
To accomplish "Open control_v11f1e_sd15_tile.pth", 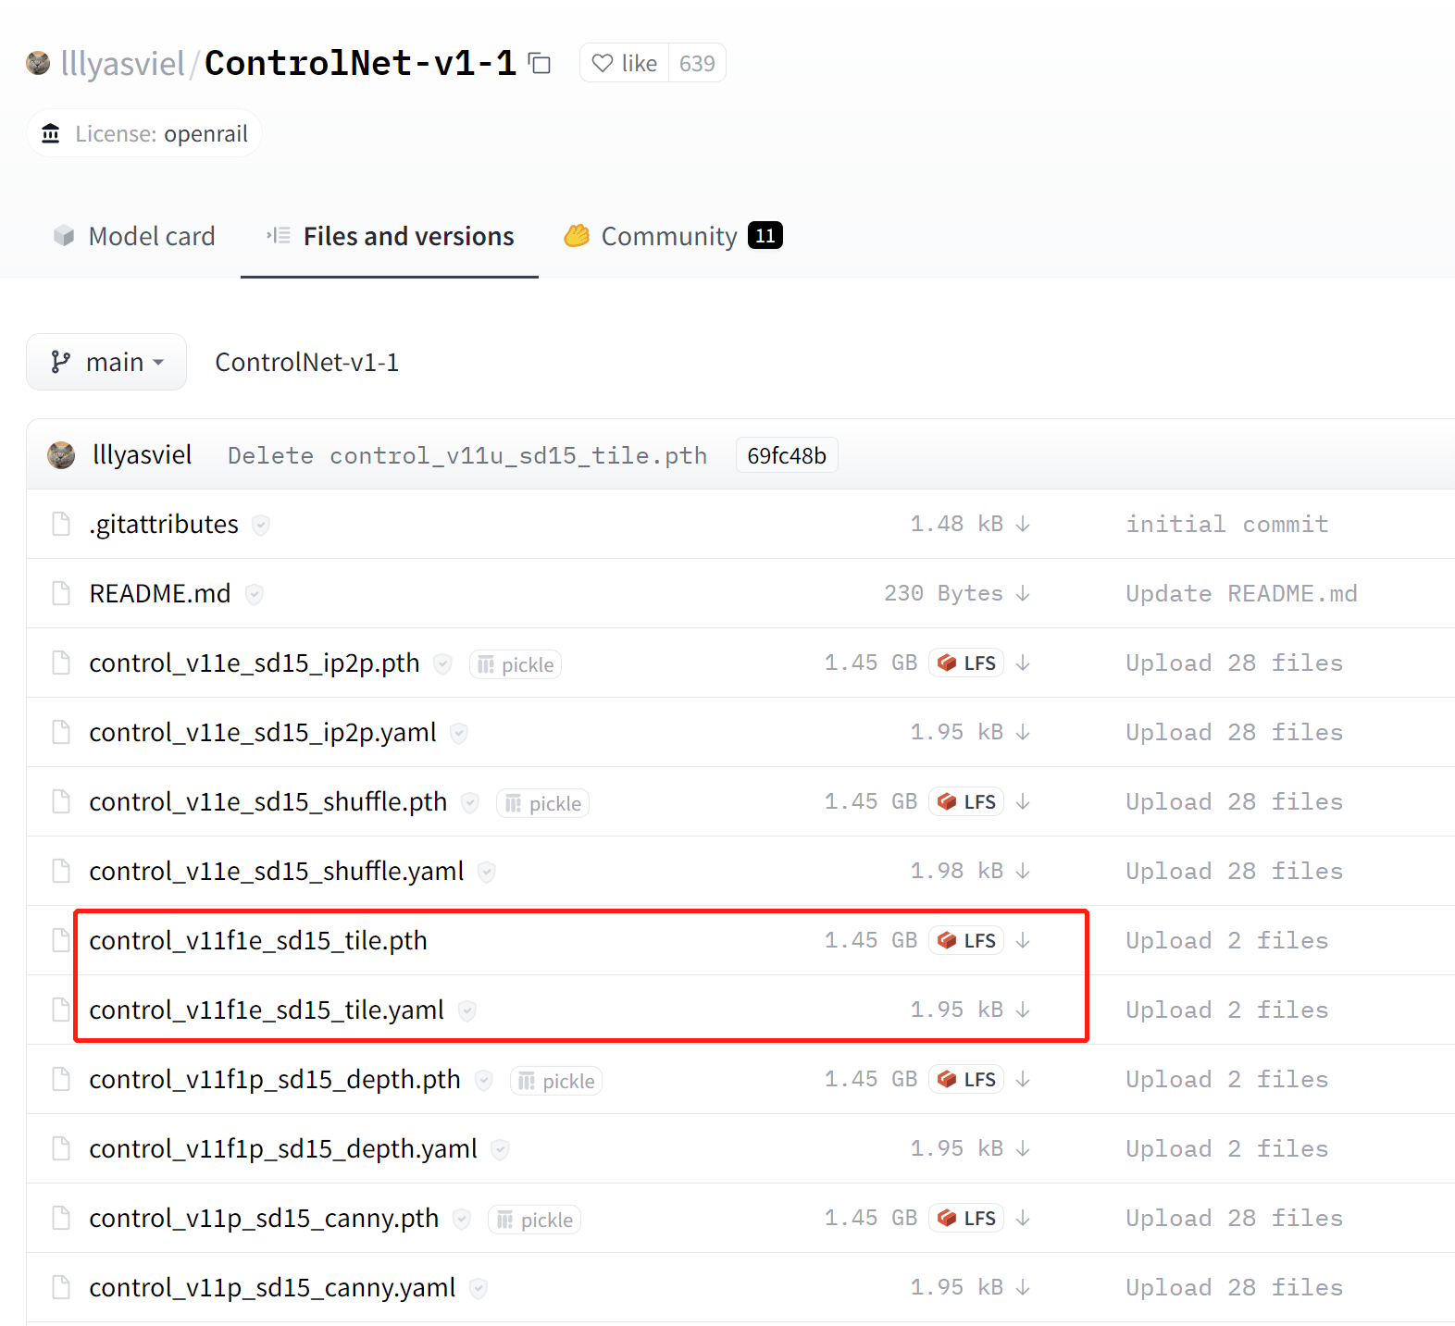I will pyautogui.click(x=258, y=940).
